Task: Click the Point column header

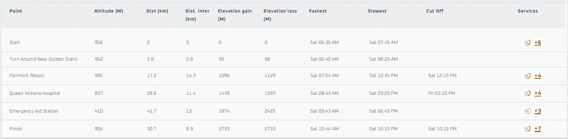Action: [16, 11]
